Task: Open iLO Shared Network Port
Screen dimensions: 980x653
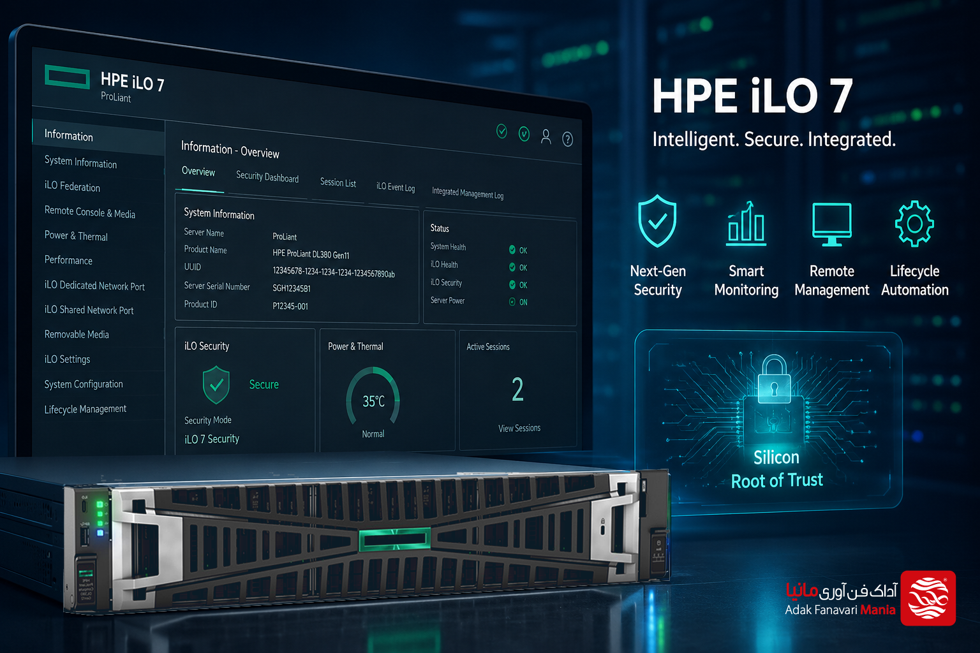Action: (x=89, y=310)
